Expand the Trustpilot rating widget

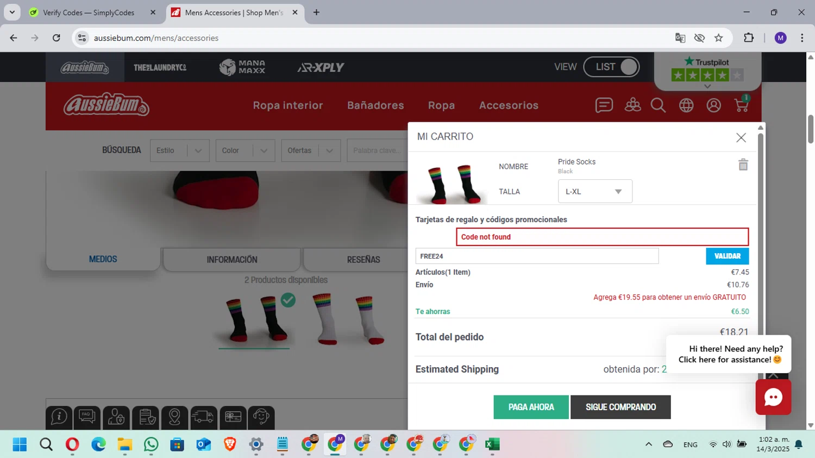(x=707, y=86)
